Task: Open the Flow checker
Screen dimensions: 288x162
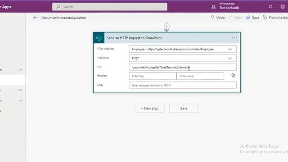Action: pyautogui.click(x=275, y=18)
